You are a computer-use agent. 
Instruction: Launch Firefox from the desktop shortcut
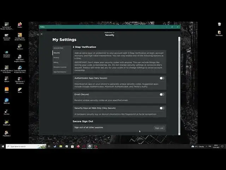[x=20, y=25]
